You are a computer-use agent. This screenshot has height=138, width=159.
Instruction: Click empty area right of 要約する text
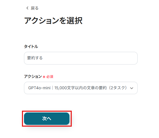point(90,58)
